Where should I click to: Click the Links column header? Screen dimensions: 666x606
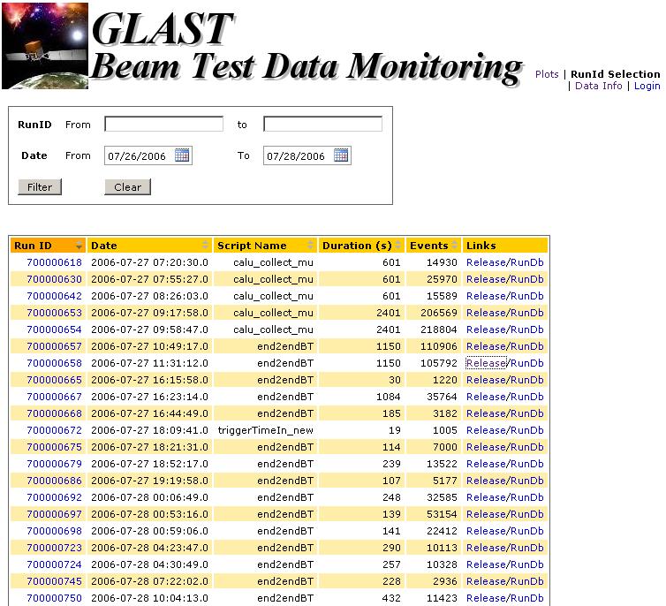pyautogui.click(x=505, y=246)
